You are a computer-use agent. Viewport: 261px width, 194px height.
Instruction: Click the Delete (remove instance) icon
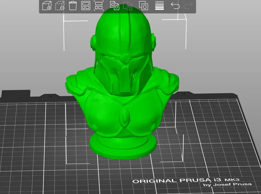pos(60,6)
